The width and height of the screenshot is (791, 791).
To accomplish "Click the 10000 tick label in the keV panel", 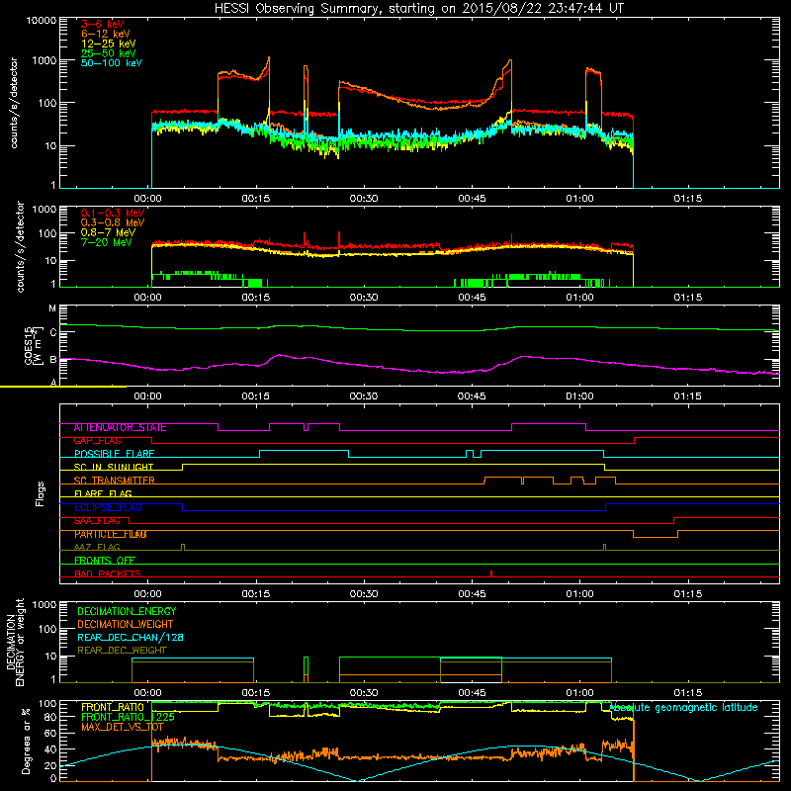I will (42, 20).
